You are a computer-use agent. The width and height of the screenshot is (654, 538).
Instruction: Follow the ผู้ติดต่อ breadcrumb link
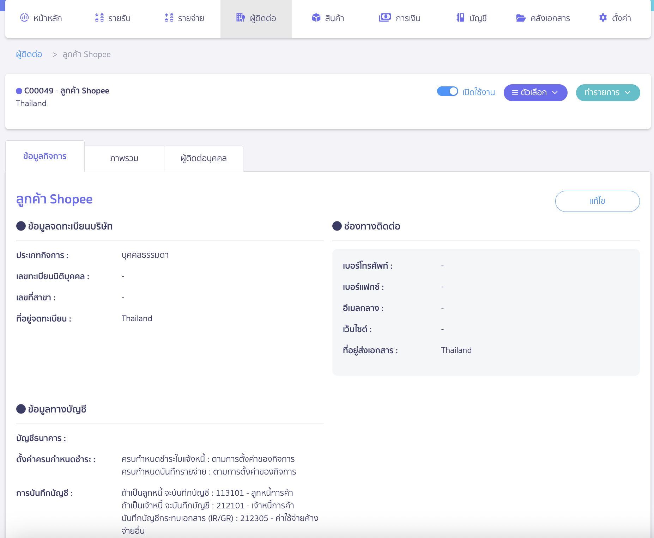click(29, 54)
